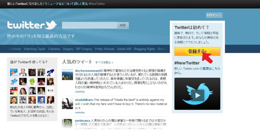Screen dimensions: 260x132
Task: Open the three-circles logo avatar
Action: [x=50, y=91]
